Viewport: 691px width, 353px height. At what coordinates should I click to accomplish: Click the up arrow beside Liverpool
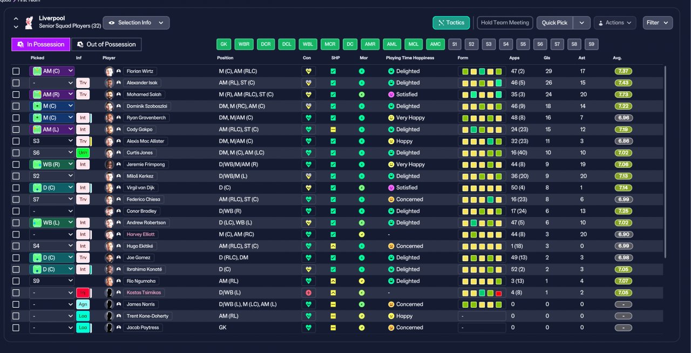16,18
